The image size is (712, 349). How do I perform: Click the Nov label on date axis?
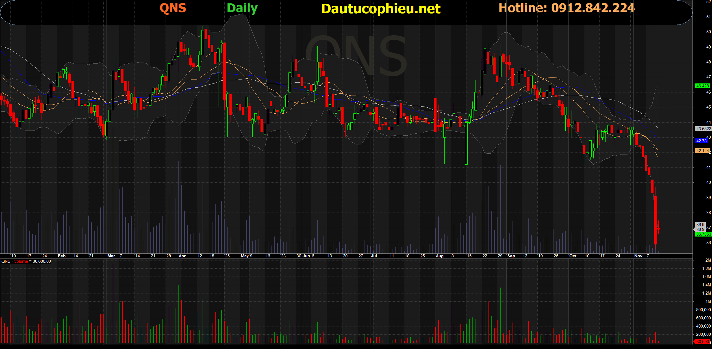[x=638, y=256]
